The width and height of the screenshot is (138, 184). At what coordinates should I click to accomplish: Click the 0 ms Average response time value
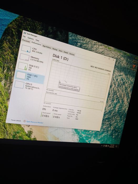pos(55,110)
